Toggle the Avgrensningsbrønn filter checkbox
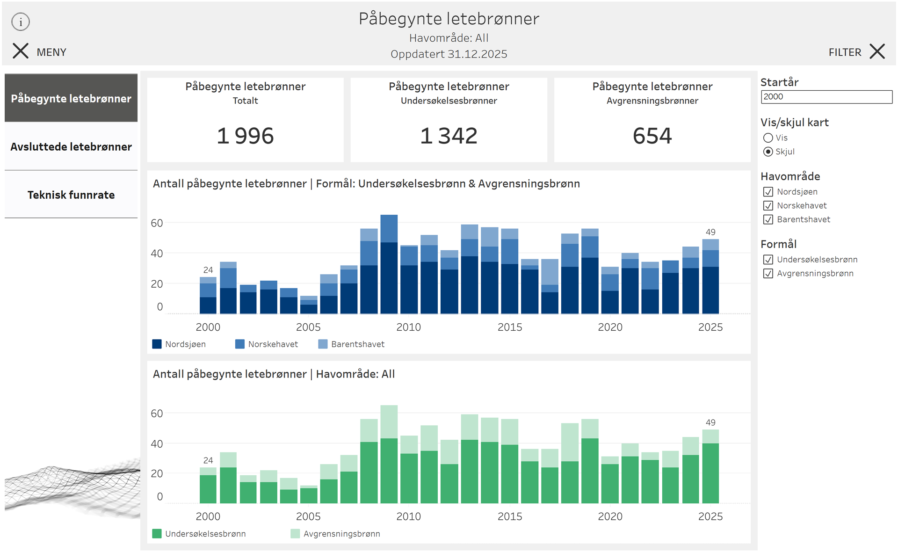The width and height of the screenshot is (898, 552). pyautogui.click(x=768, y=274)
